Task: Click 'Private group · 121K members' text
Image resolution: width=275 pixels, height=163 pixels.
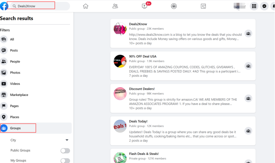Action: (148, 159)
